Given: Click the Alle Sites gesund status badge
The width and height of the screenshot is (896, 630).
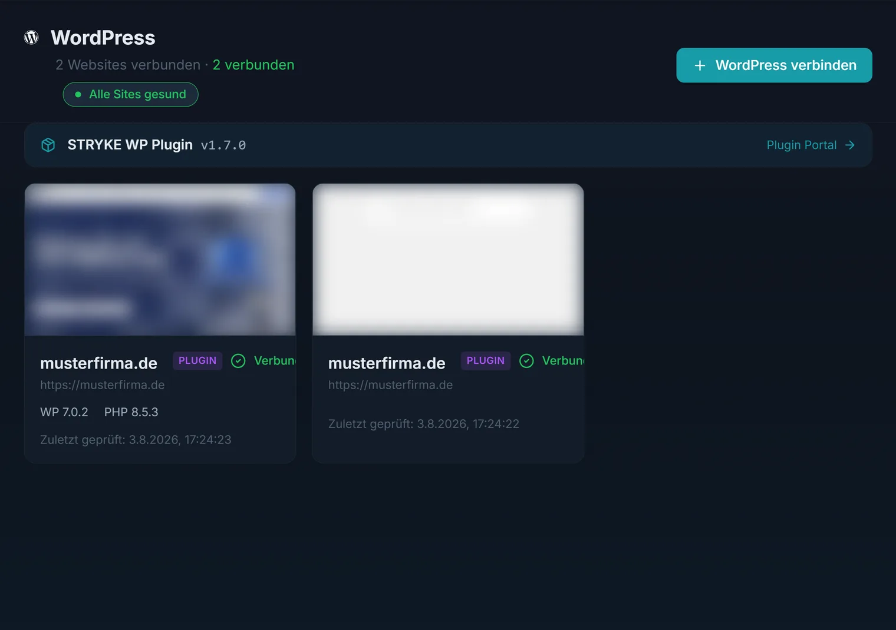Looking at the screenshot, I should point(130,94).
